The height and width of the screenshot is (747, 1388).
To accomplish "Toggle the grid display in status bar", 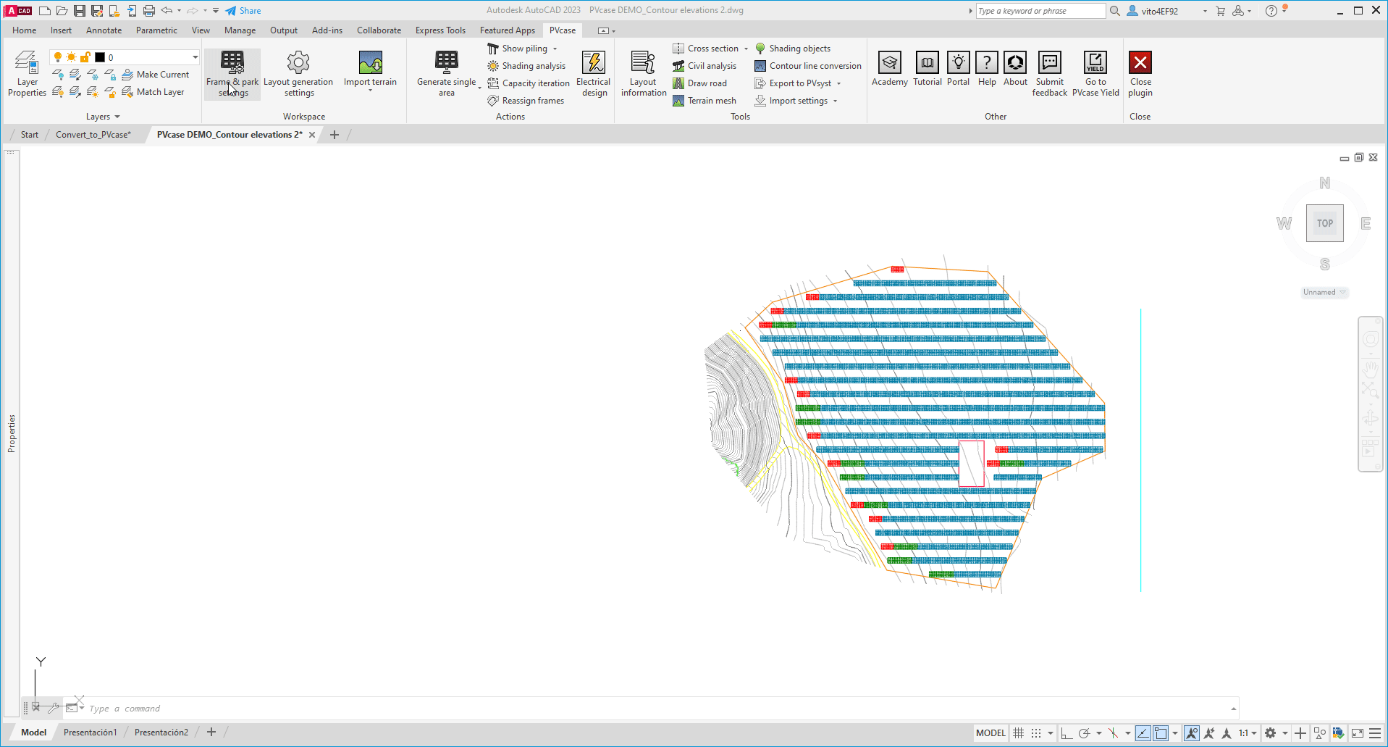I will [1018, 733].
